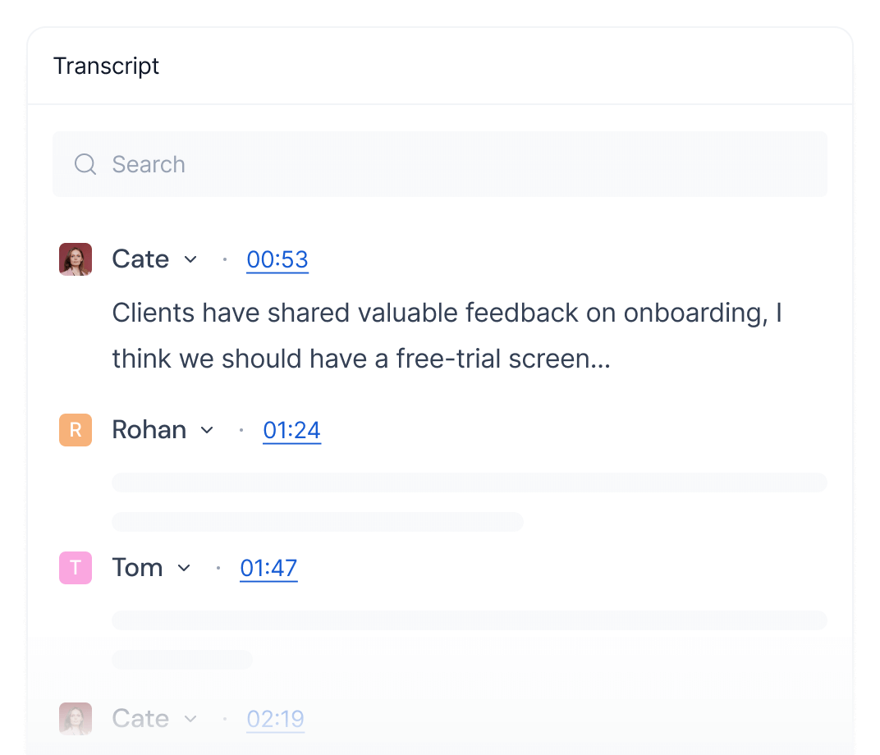Jump to timestamp 02:19
The image size is (880, 755).
click(x=276, y=719)
